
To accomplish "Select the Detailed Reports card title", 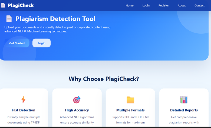I will pos(184,110).
